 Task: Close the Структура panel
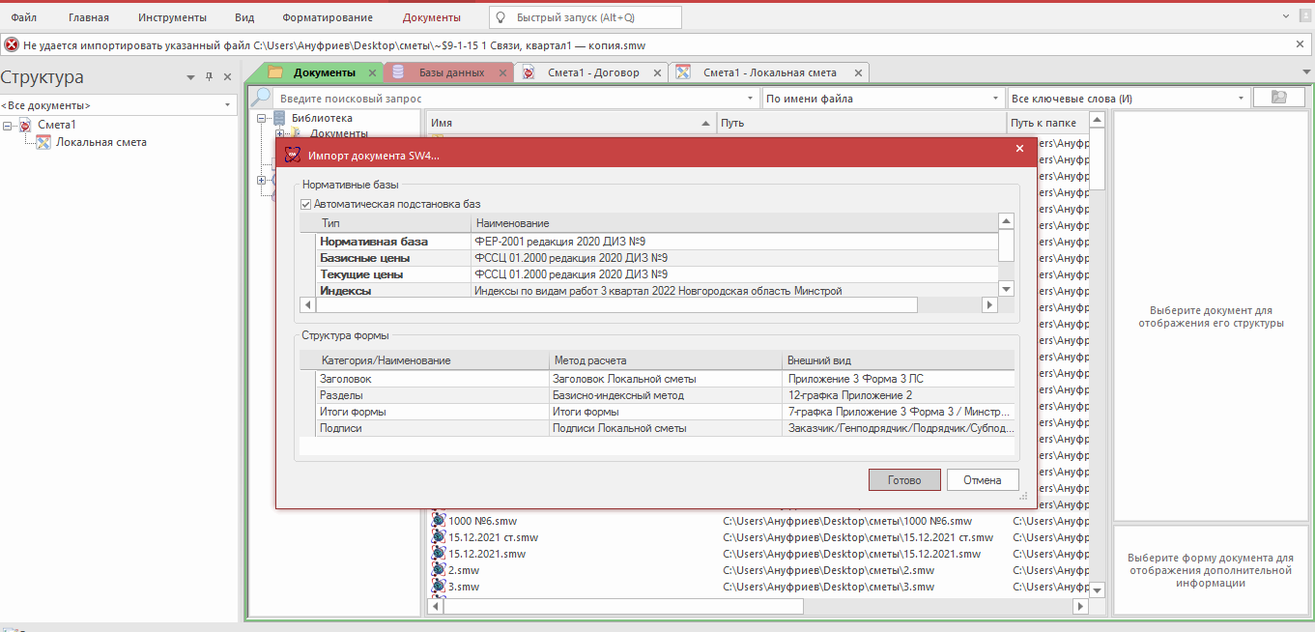coord(228,77)
